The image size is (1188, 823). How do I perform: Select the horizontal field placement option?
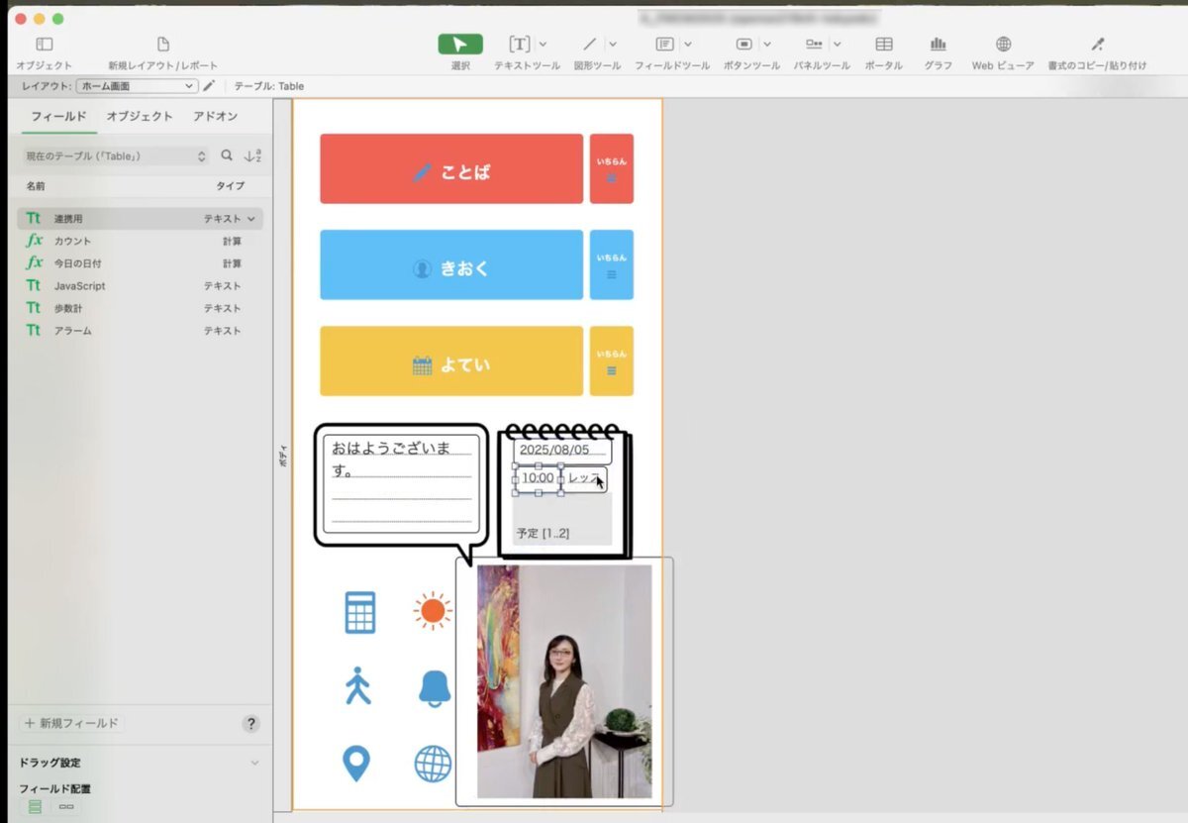pos(66,807)
